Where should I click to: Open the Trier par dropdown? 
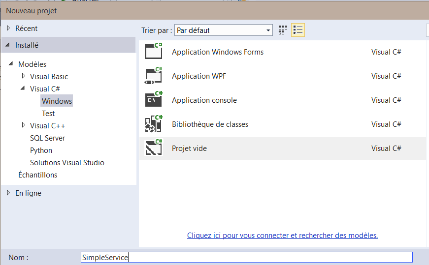[x=224, y=30]
